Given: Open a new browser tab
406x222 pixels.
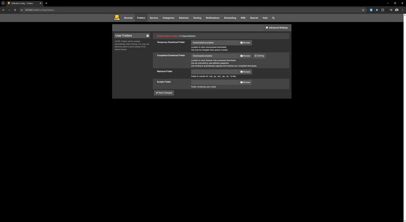Looking at the screenshot, I should (46, 3).
